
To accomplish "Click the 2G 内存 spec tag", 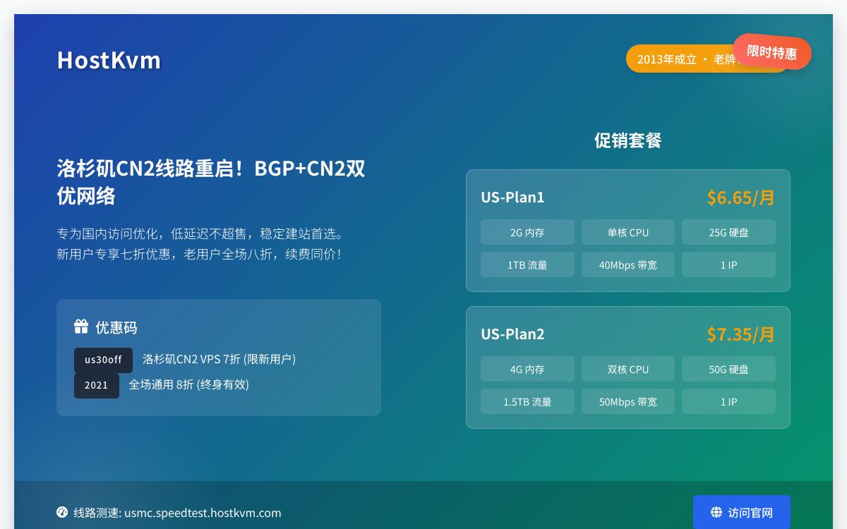I will click(x=527, y=232).
